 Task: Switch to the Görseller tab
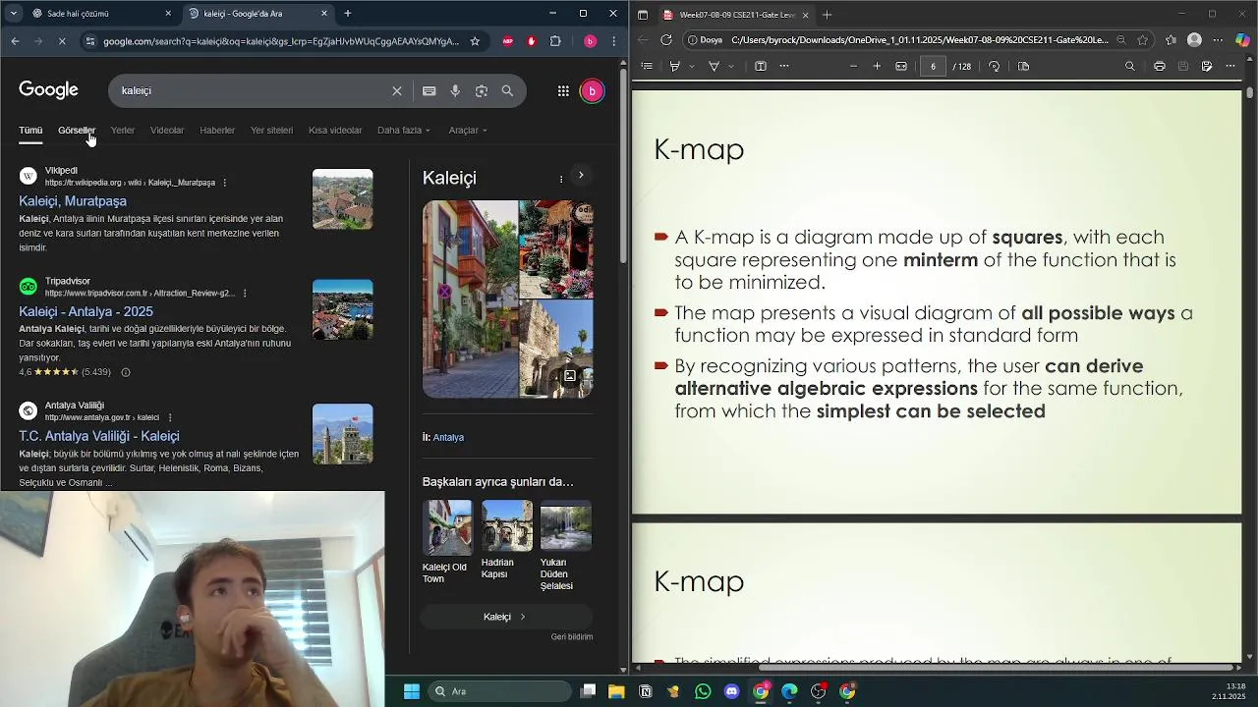click(x=77, y=130)
